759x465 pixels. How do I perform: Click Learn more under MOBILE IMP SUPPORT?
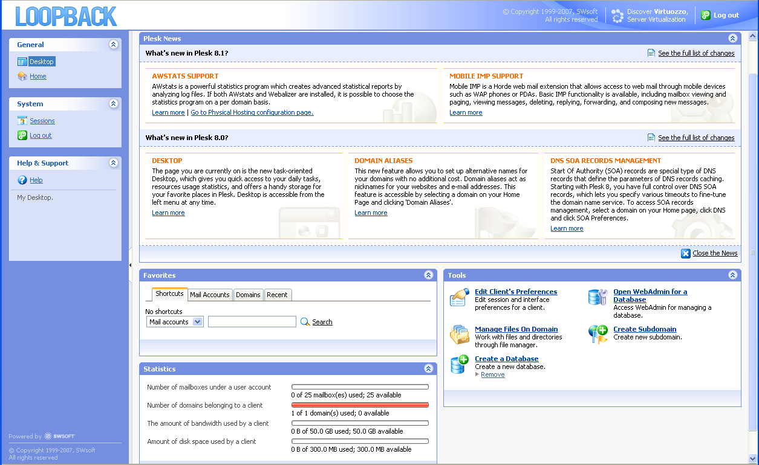[466, 112]
